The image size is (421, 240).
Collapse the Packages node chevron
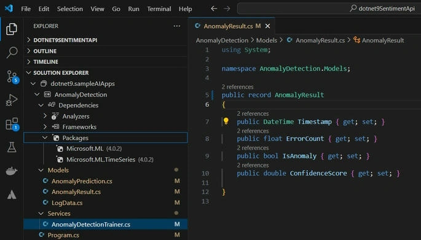[45, 137]
